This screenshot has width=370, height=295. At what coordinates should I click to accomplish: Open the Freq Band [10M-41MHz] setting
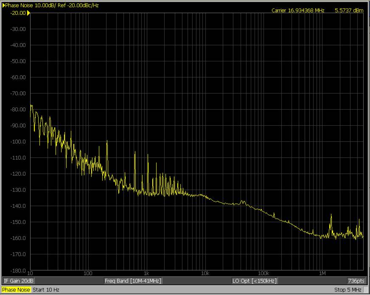coord(133,281)
